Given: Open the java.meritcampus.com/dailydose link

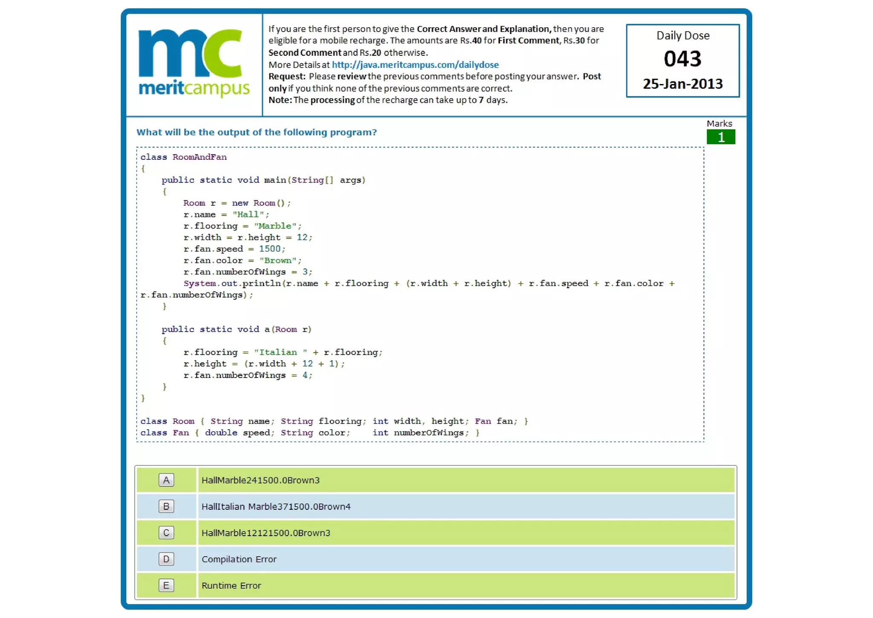Looking at the screenshot, I should click(415, 65).
